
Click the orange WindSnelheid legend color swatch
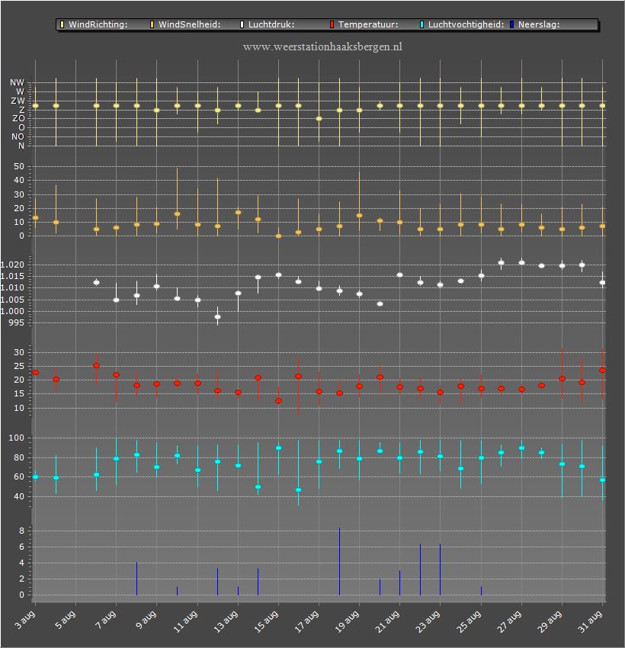point(152,24)
